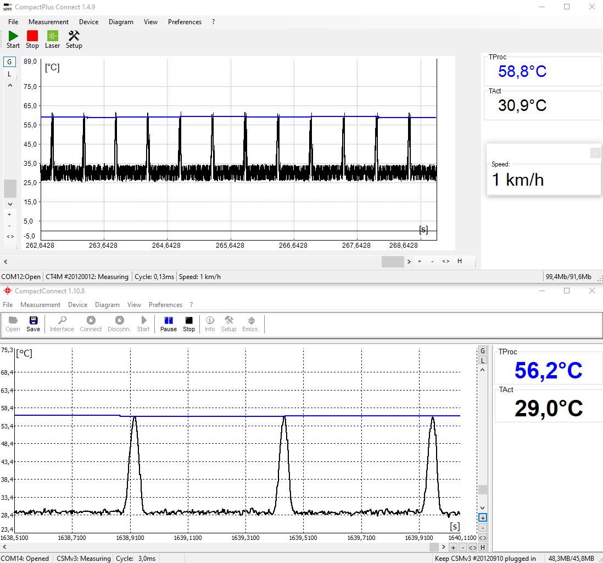Start the measurement in CompactPlus Connect
Image resolution: width=603 pixels, height=563 pixels.
pos(13,38)
